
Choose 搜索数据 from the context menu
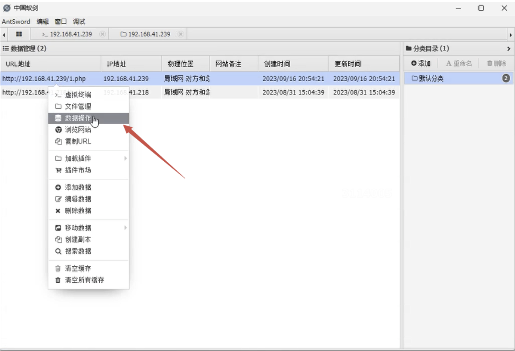click(x=88, y=251)
